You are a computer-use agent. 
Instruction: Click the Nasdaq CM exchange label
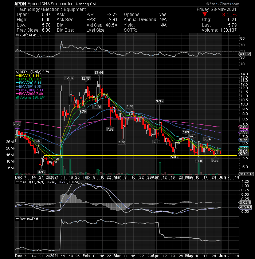point(86,4)
